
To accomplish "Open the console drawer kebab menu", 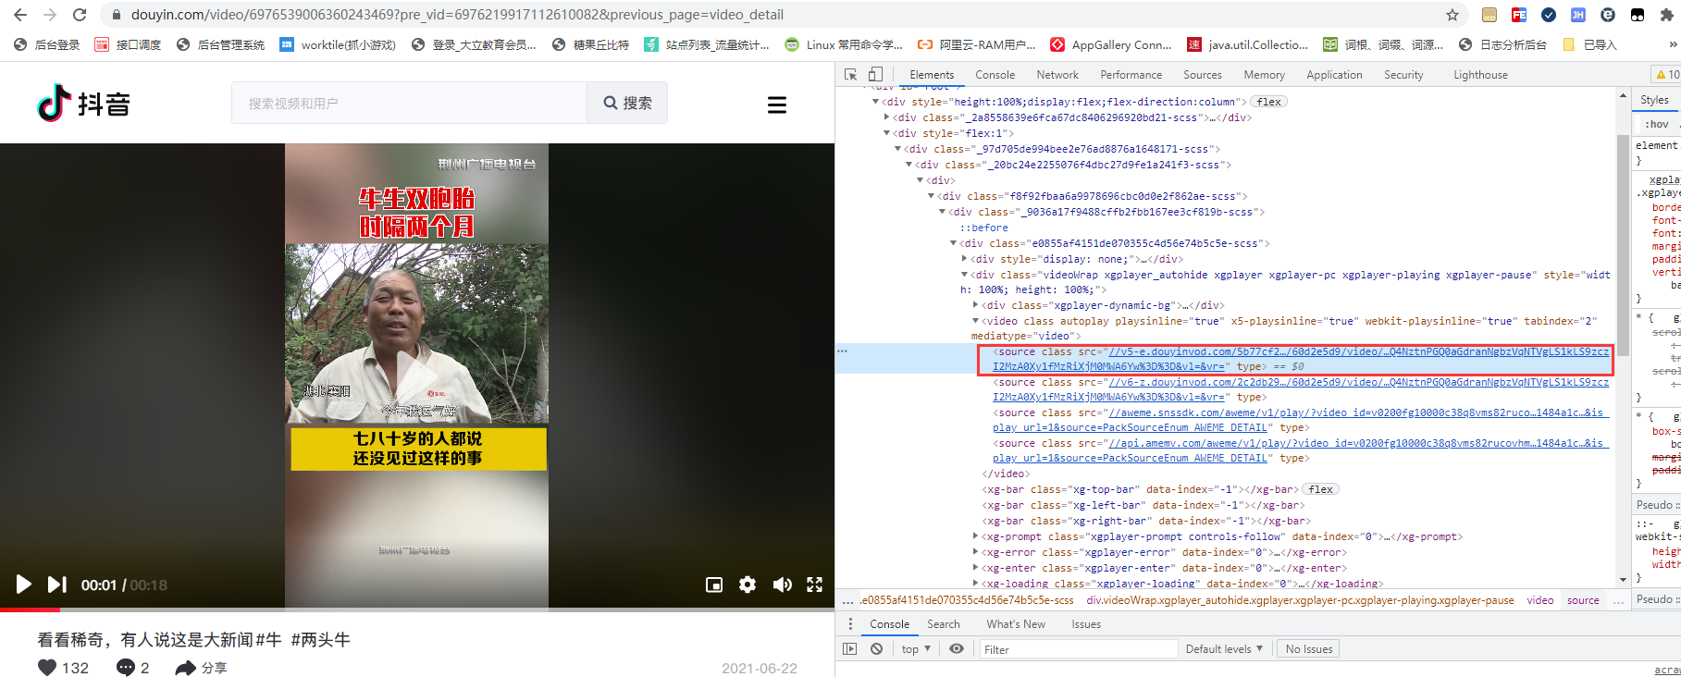I will point(850,624).
